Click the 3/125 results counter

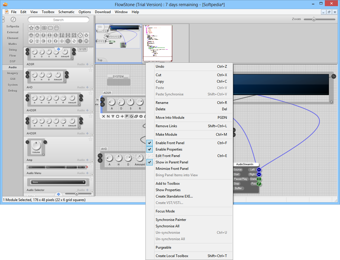coord(82,49)
